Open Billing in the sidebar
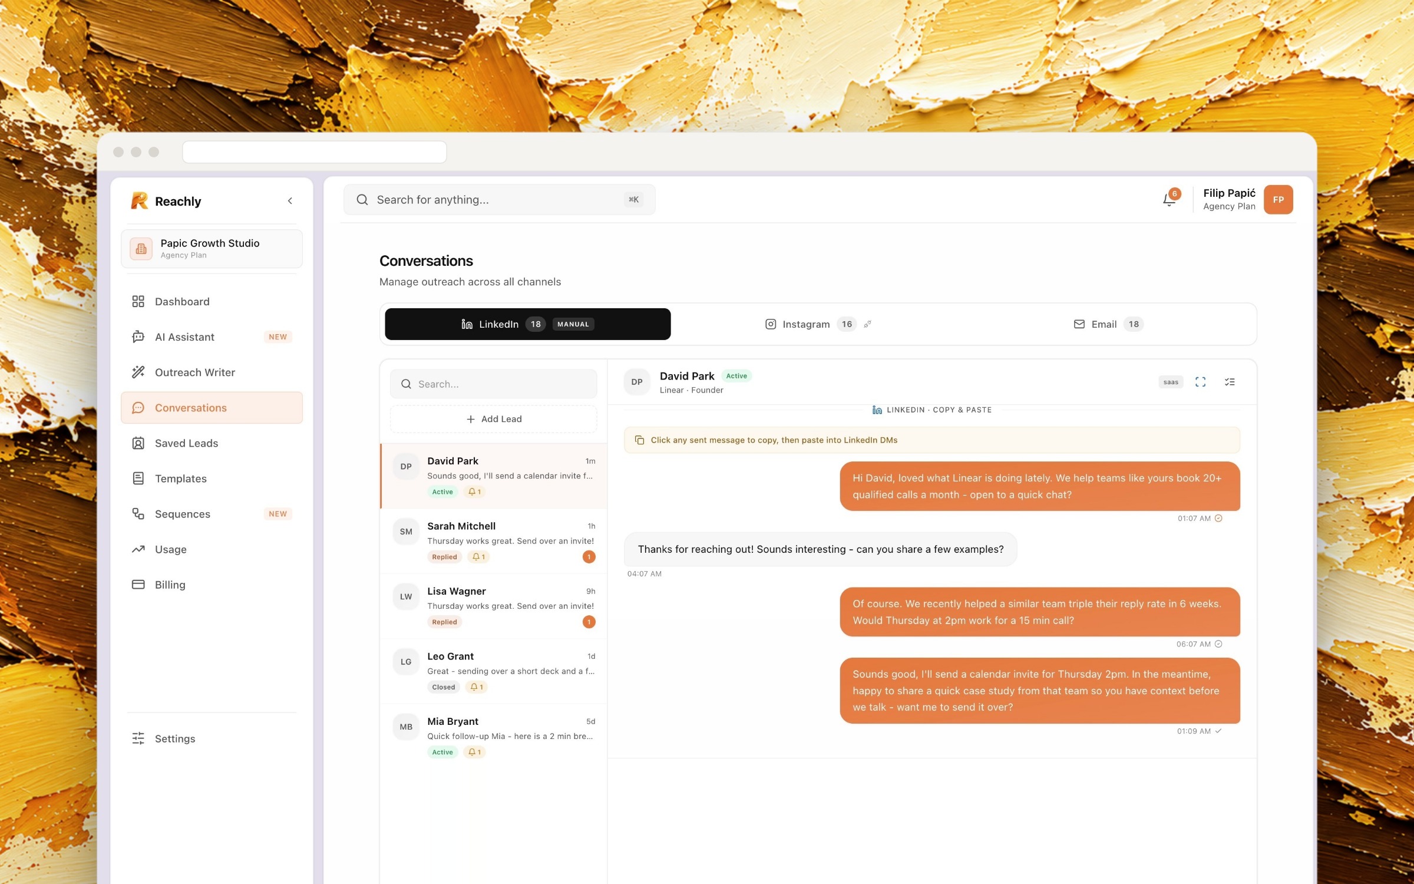 212,585
